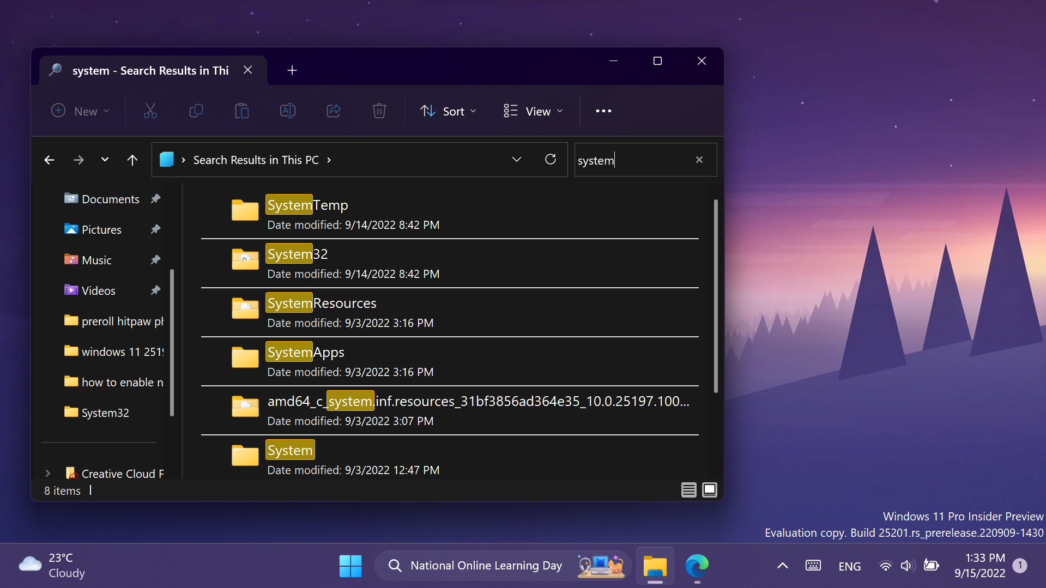Open the See more menu
This screenshot has height=588, width=1046.
[603, 111]
